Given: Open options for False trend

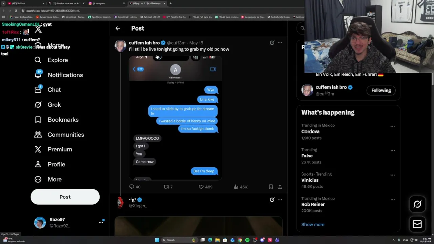Looking at the screenshot, I should [392, 151].
